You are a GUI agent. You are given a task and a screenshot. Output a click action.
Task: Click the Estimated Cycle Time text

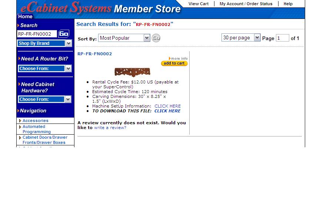(130, 92)
